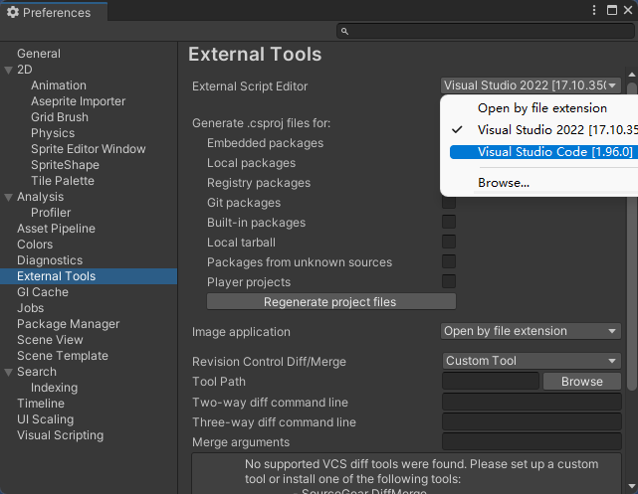Viewport: 638px width, 494px height.
Task: Toggle Built-in packages checkbox
Action: [x=449, y=222]
